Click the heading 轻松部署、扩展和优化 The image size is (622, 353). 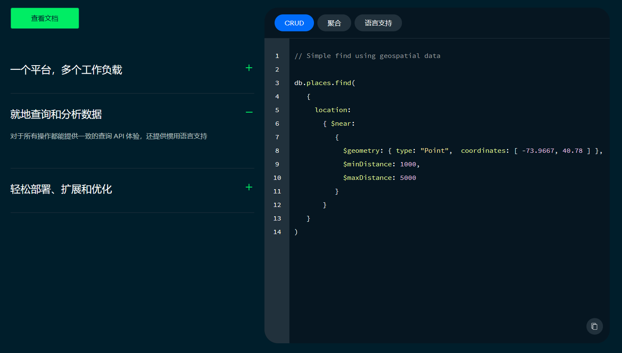pos(61,189)
